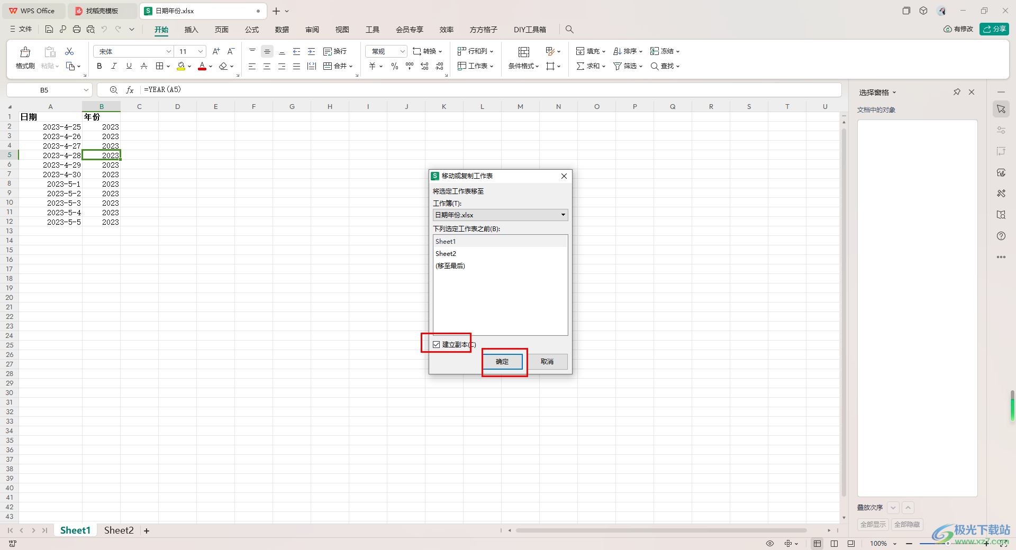Toggle normal view in status bar
The image size is (1016, 550).
[x=818, y=543]
